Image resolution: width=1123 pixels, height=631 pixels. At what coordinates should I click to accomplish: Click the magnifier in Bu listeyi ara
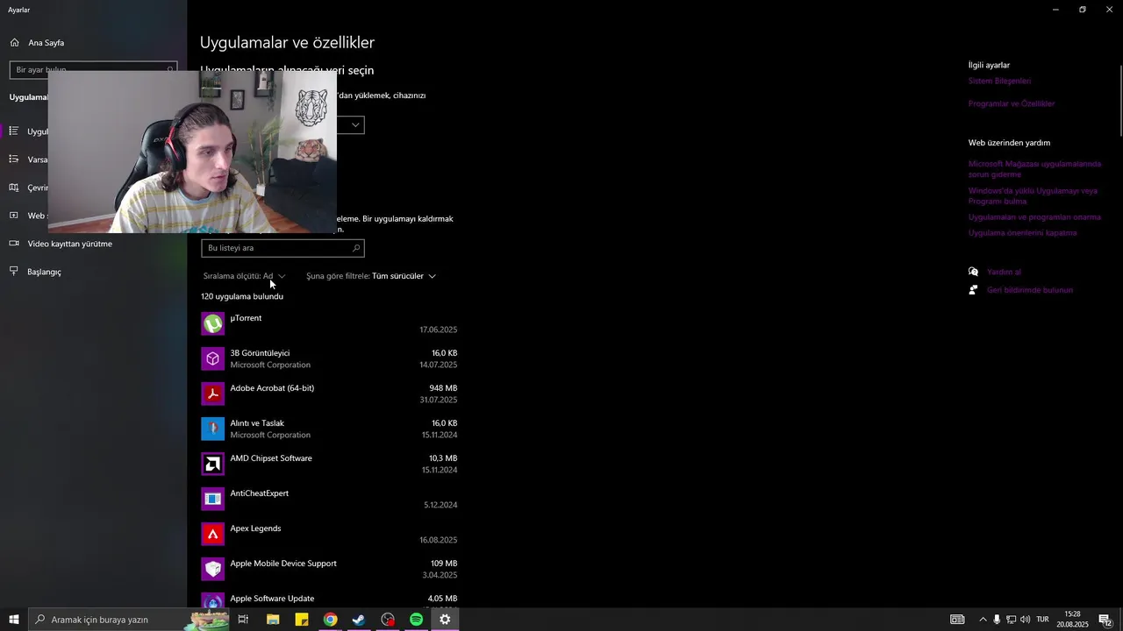tap(355, 248)
